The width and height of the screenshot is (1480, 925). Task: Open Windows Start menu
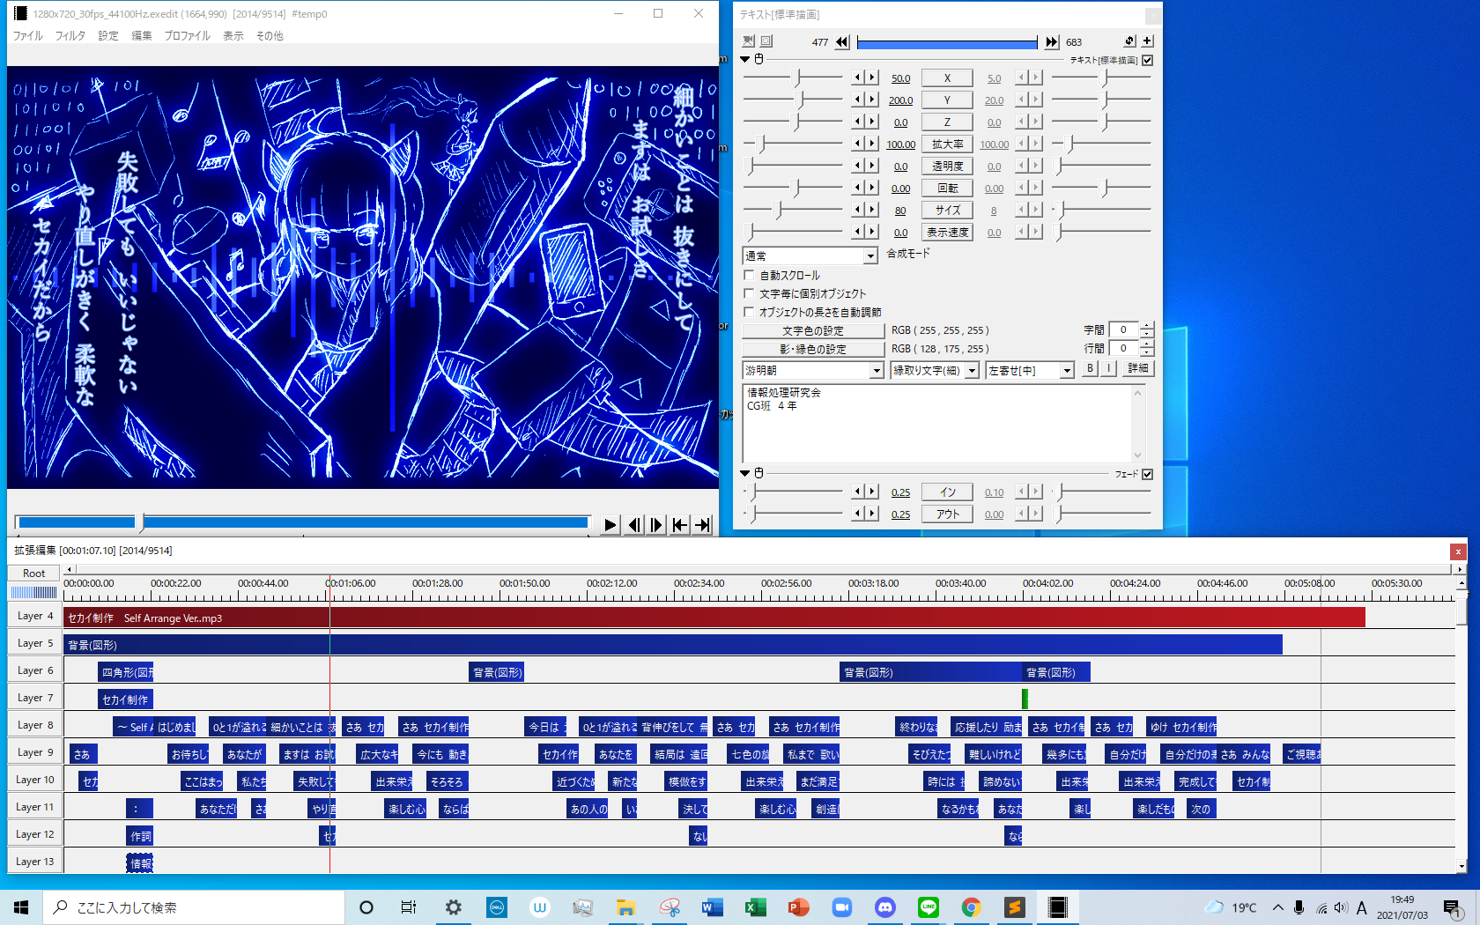(21, 907)
